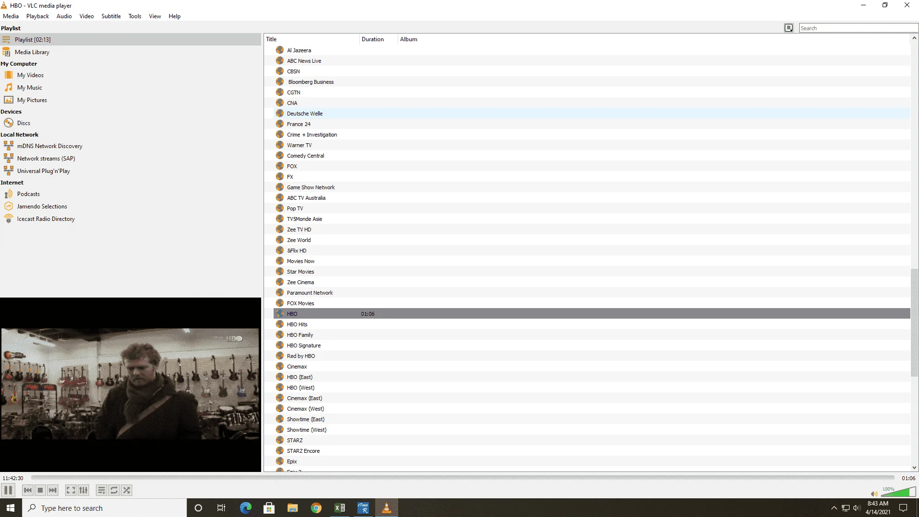Go to previous media in playlist
The height and width of the screenshot is (517, 919).
pos(28,490)
